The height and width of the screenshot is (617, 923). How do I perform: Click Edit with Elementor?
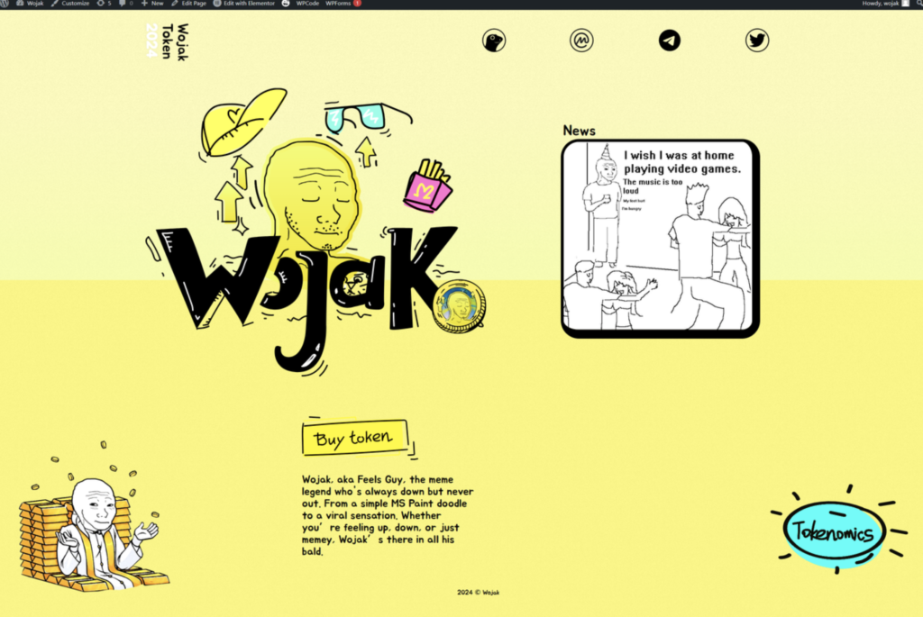[244, 4]
